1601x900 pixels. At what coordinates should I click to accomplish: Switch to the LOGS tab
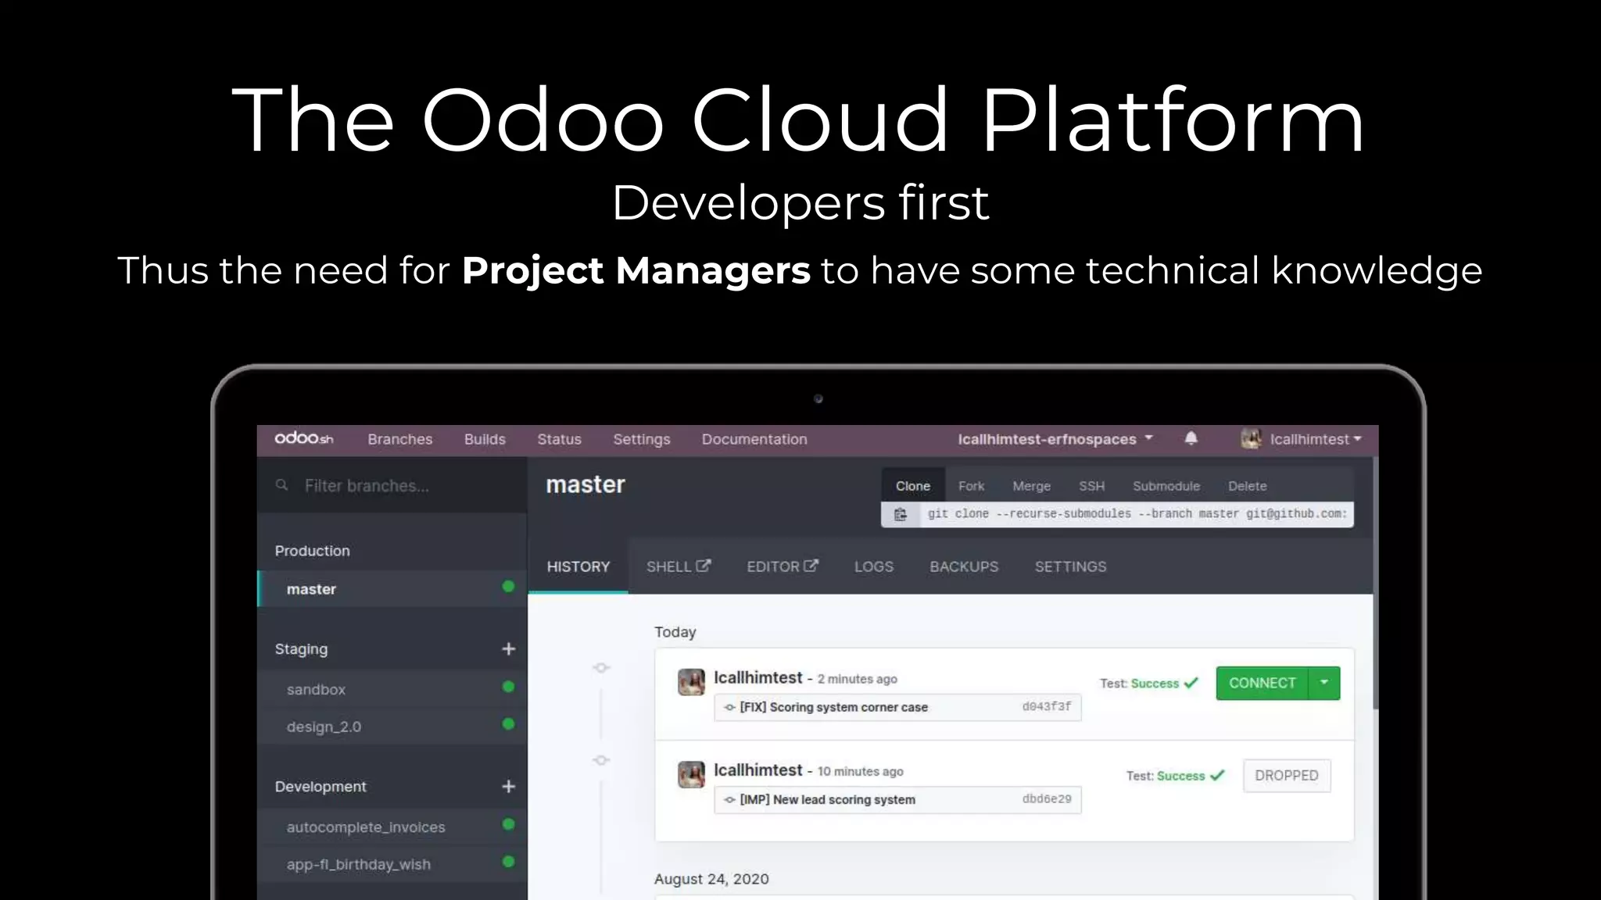click(x=873, y=566)
